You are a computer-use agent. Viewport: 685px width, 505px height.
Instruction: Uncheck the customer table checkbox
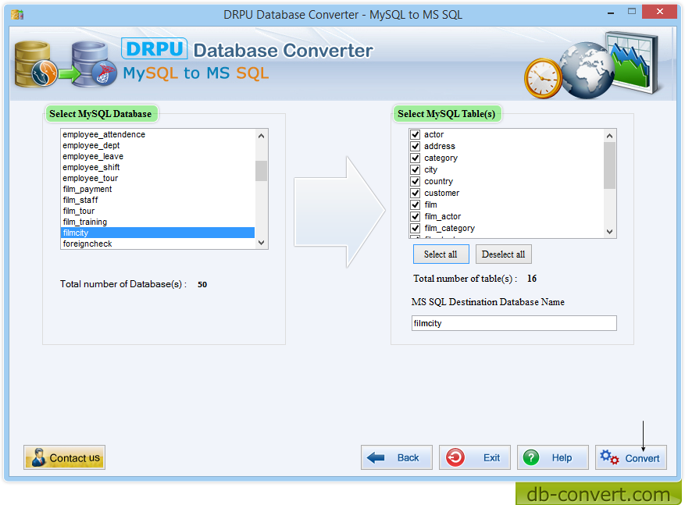click(415, 193)
